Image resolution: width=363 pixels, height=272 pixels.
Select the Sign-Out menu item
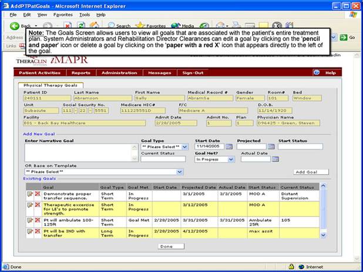(193, 73)
